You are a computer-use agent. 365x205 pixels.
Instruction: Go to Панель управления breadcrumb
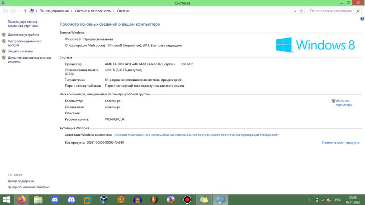pos(54,11)
